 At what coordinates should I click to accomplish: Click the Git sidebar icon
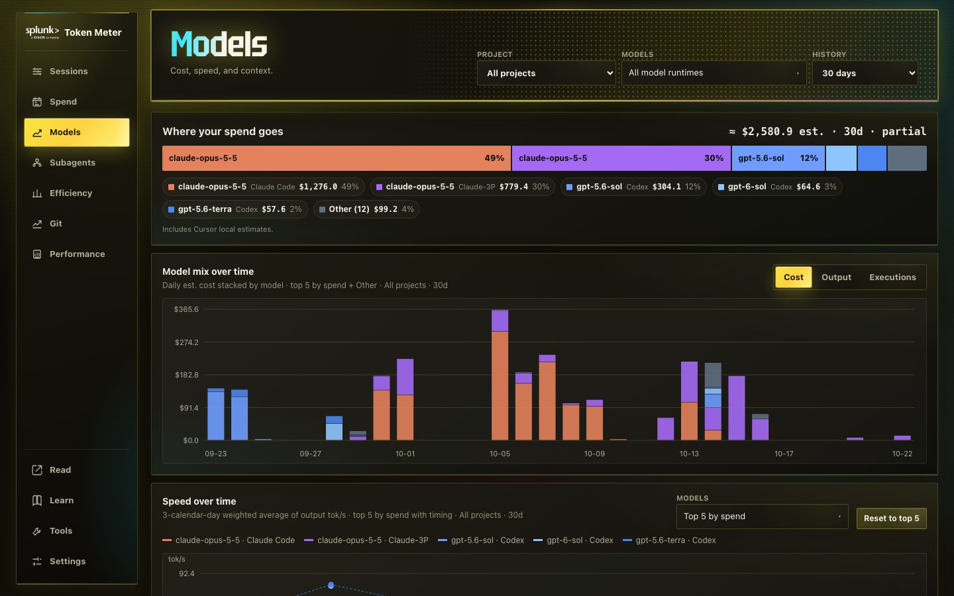(x=37, y=224)
